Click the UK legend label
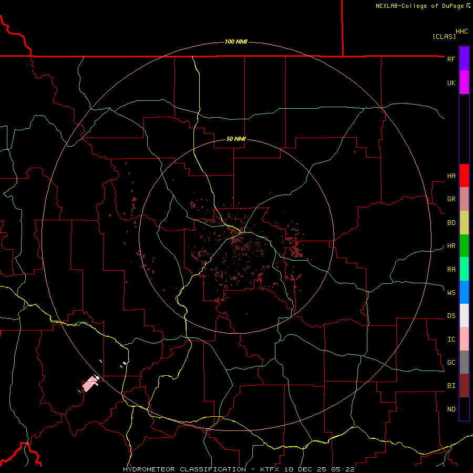 coord(451,83)
